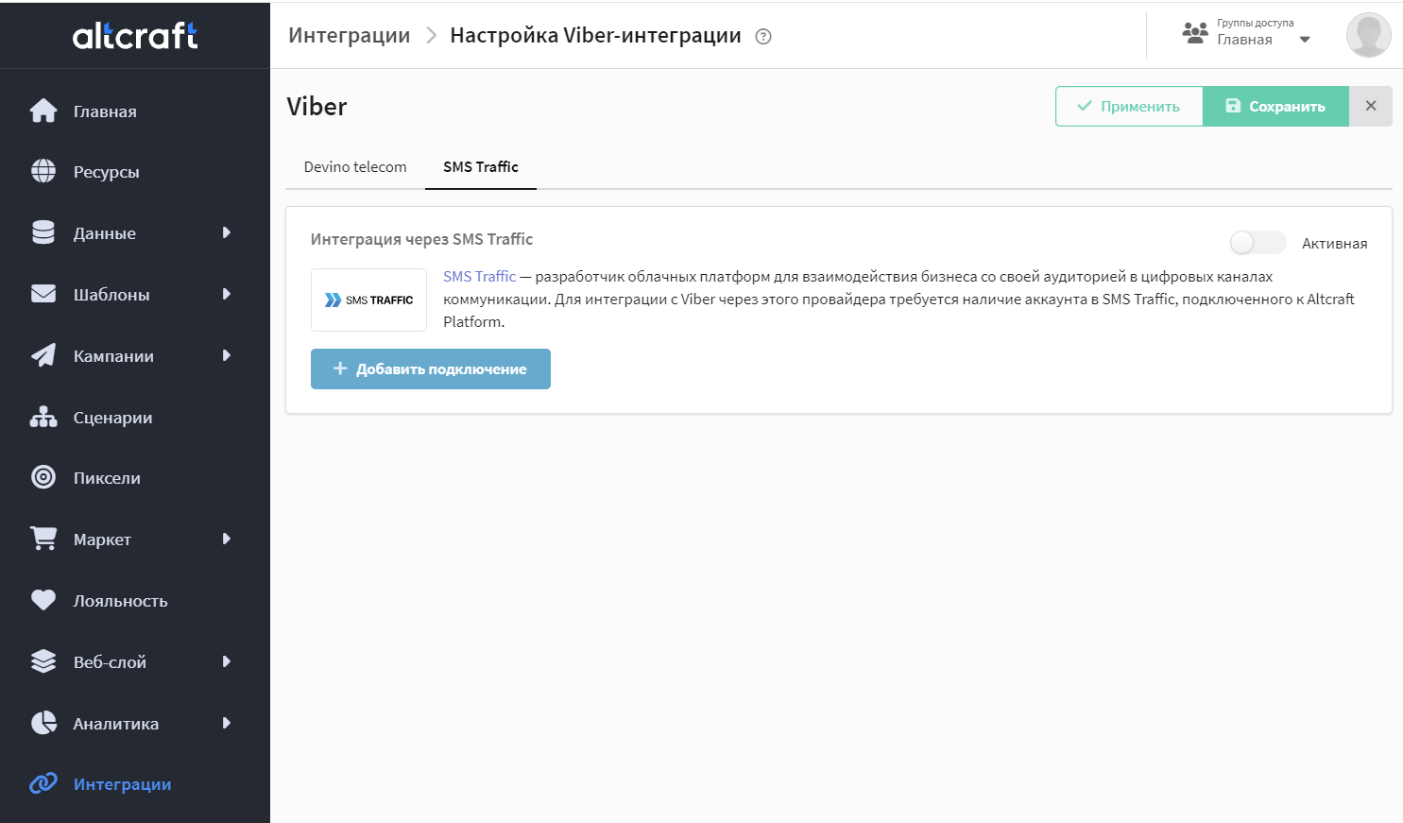Click the help question mark icon
Screen dimensions: 1403x823
pyautogui.click(x=763, y=37)
